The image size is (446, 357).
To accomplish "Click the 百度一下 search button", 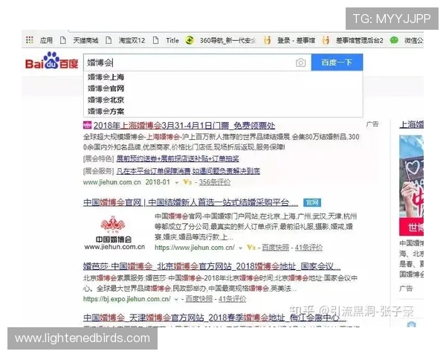I will point(337,62).
